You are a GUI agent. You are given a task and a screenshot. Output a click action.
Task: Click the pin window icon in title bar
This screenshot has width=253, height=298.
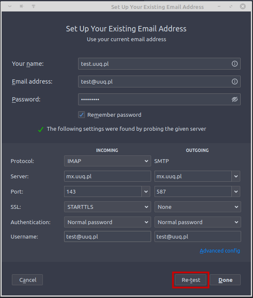click(22, 6)
